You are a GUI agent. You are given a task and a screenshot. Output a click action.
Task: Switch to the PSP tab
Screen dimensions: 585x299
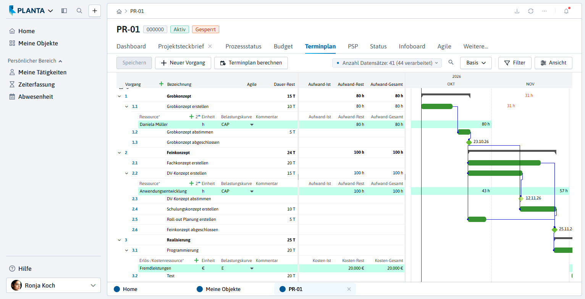(x=353, y=47)
